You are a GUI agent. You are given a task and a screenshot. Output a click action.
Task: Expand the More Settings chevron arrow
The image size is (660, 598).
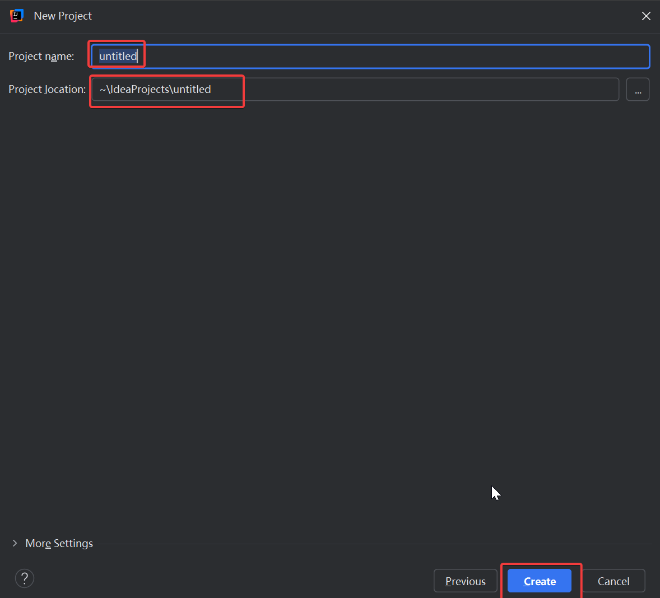pyautogui.click(x=15, y=543)
